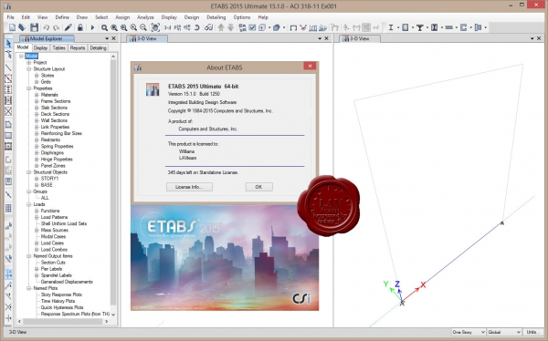Screen dimensions: 548x341
Task: Select the Diaphragms tree item
Action: tap(52, 153)
